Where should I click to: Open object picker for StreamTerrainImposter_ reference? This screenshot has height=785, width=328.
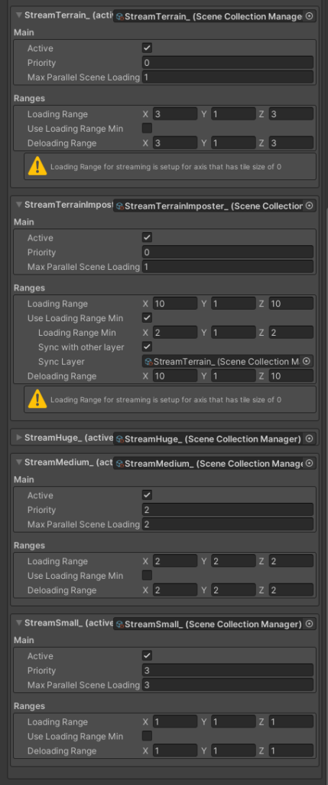coord(309,205)
